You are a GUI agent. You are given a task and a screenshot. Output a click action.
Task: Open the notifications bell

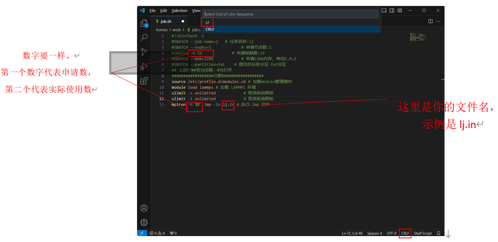click(x=439, y=233)
